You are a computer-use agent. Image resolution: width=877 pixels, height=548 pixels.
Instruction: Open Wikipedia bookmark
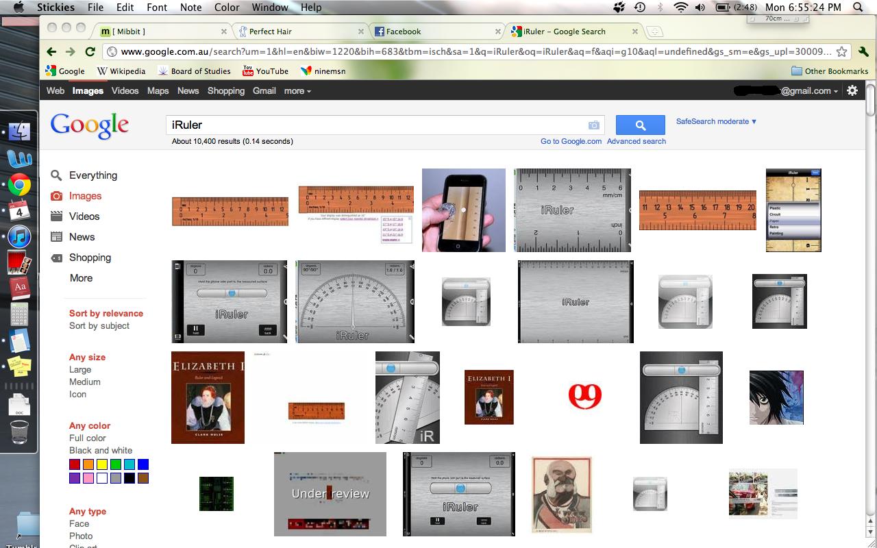click(121, 71)
